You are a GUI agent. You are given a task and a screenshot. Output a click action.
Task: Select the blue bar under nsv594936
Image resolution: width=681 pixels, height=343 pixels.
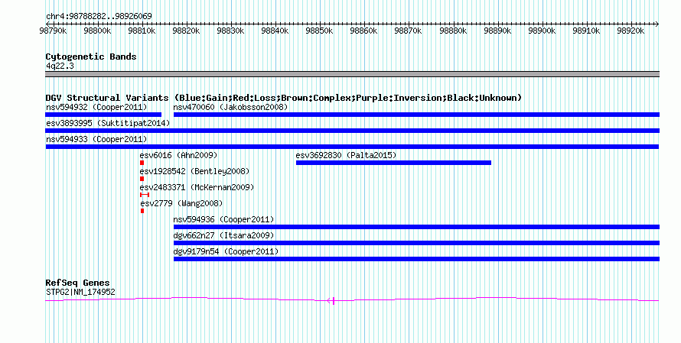click(416, 227)
